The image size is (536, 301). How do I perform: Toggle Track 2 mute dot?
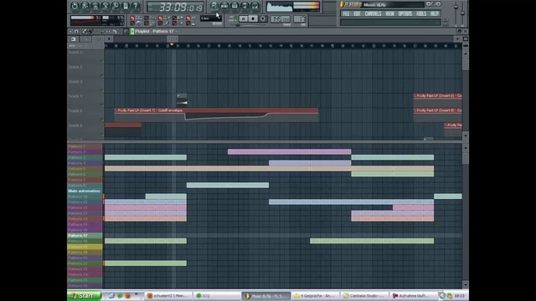(x=102, y=76)
